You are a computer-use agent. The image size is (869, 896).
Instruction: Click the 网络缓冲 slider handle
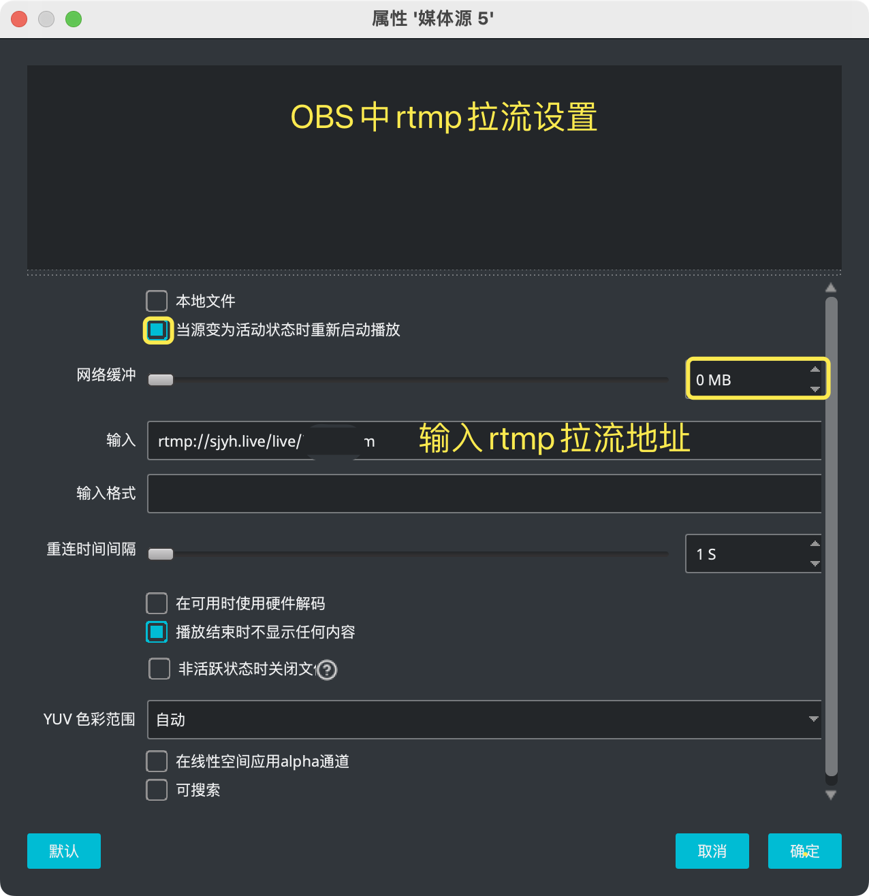161,380
